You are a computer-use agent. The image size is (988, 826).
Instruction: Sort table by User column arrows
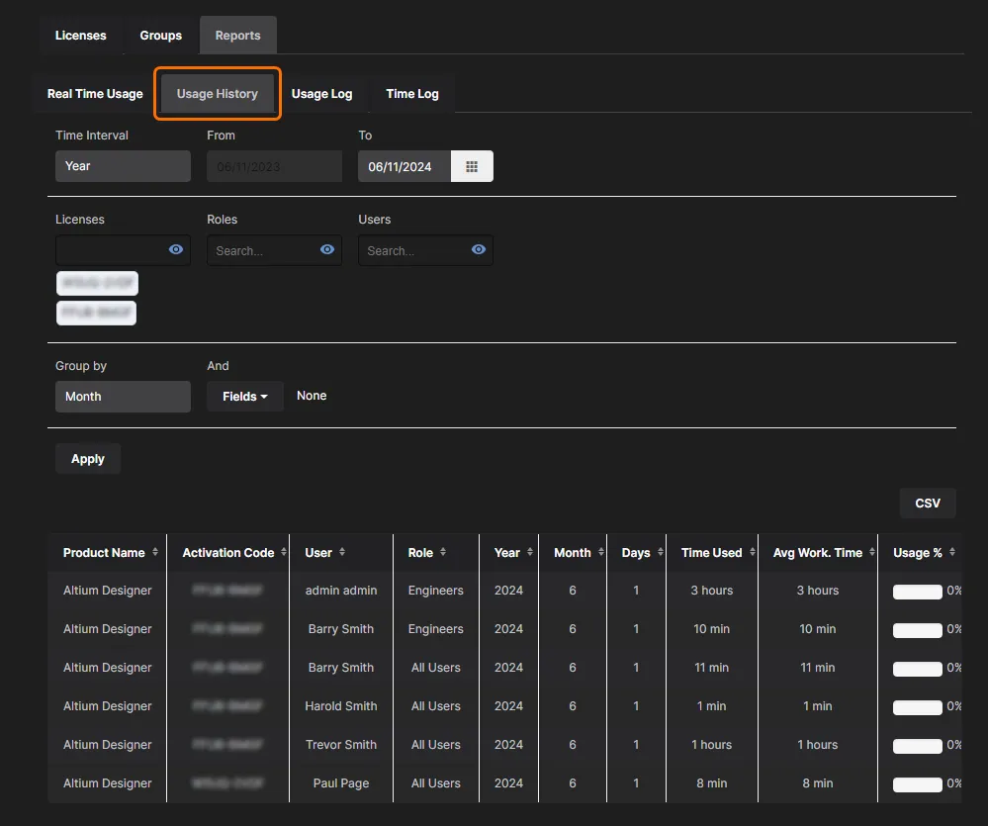pos(342,552)
